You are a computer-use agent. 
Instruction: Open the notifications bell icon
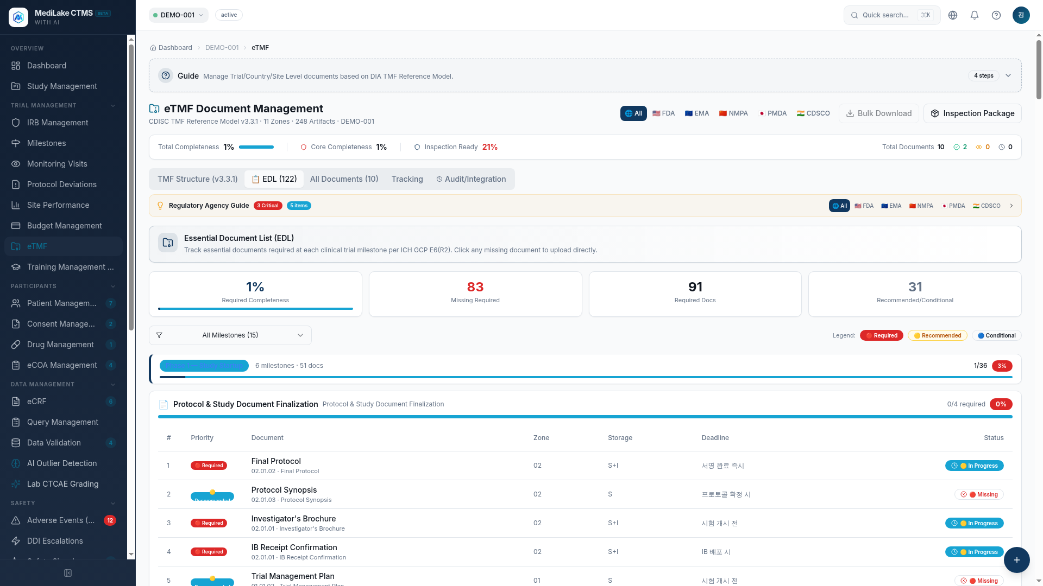(975, 15)
